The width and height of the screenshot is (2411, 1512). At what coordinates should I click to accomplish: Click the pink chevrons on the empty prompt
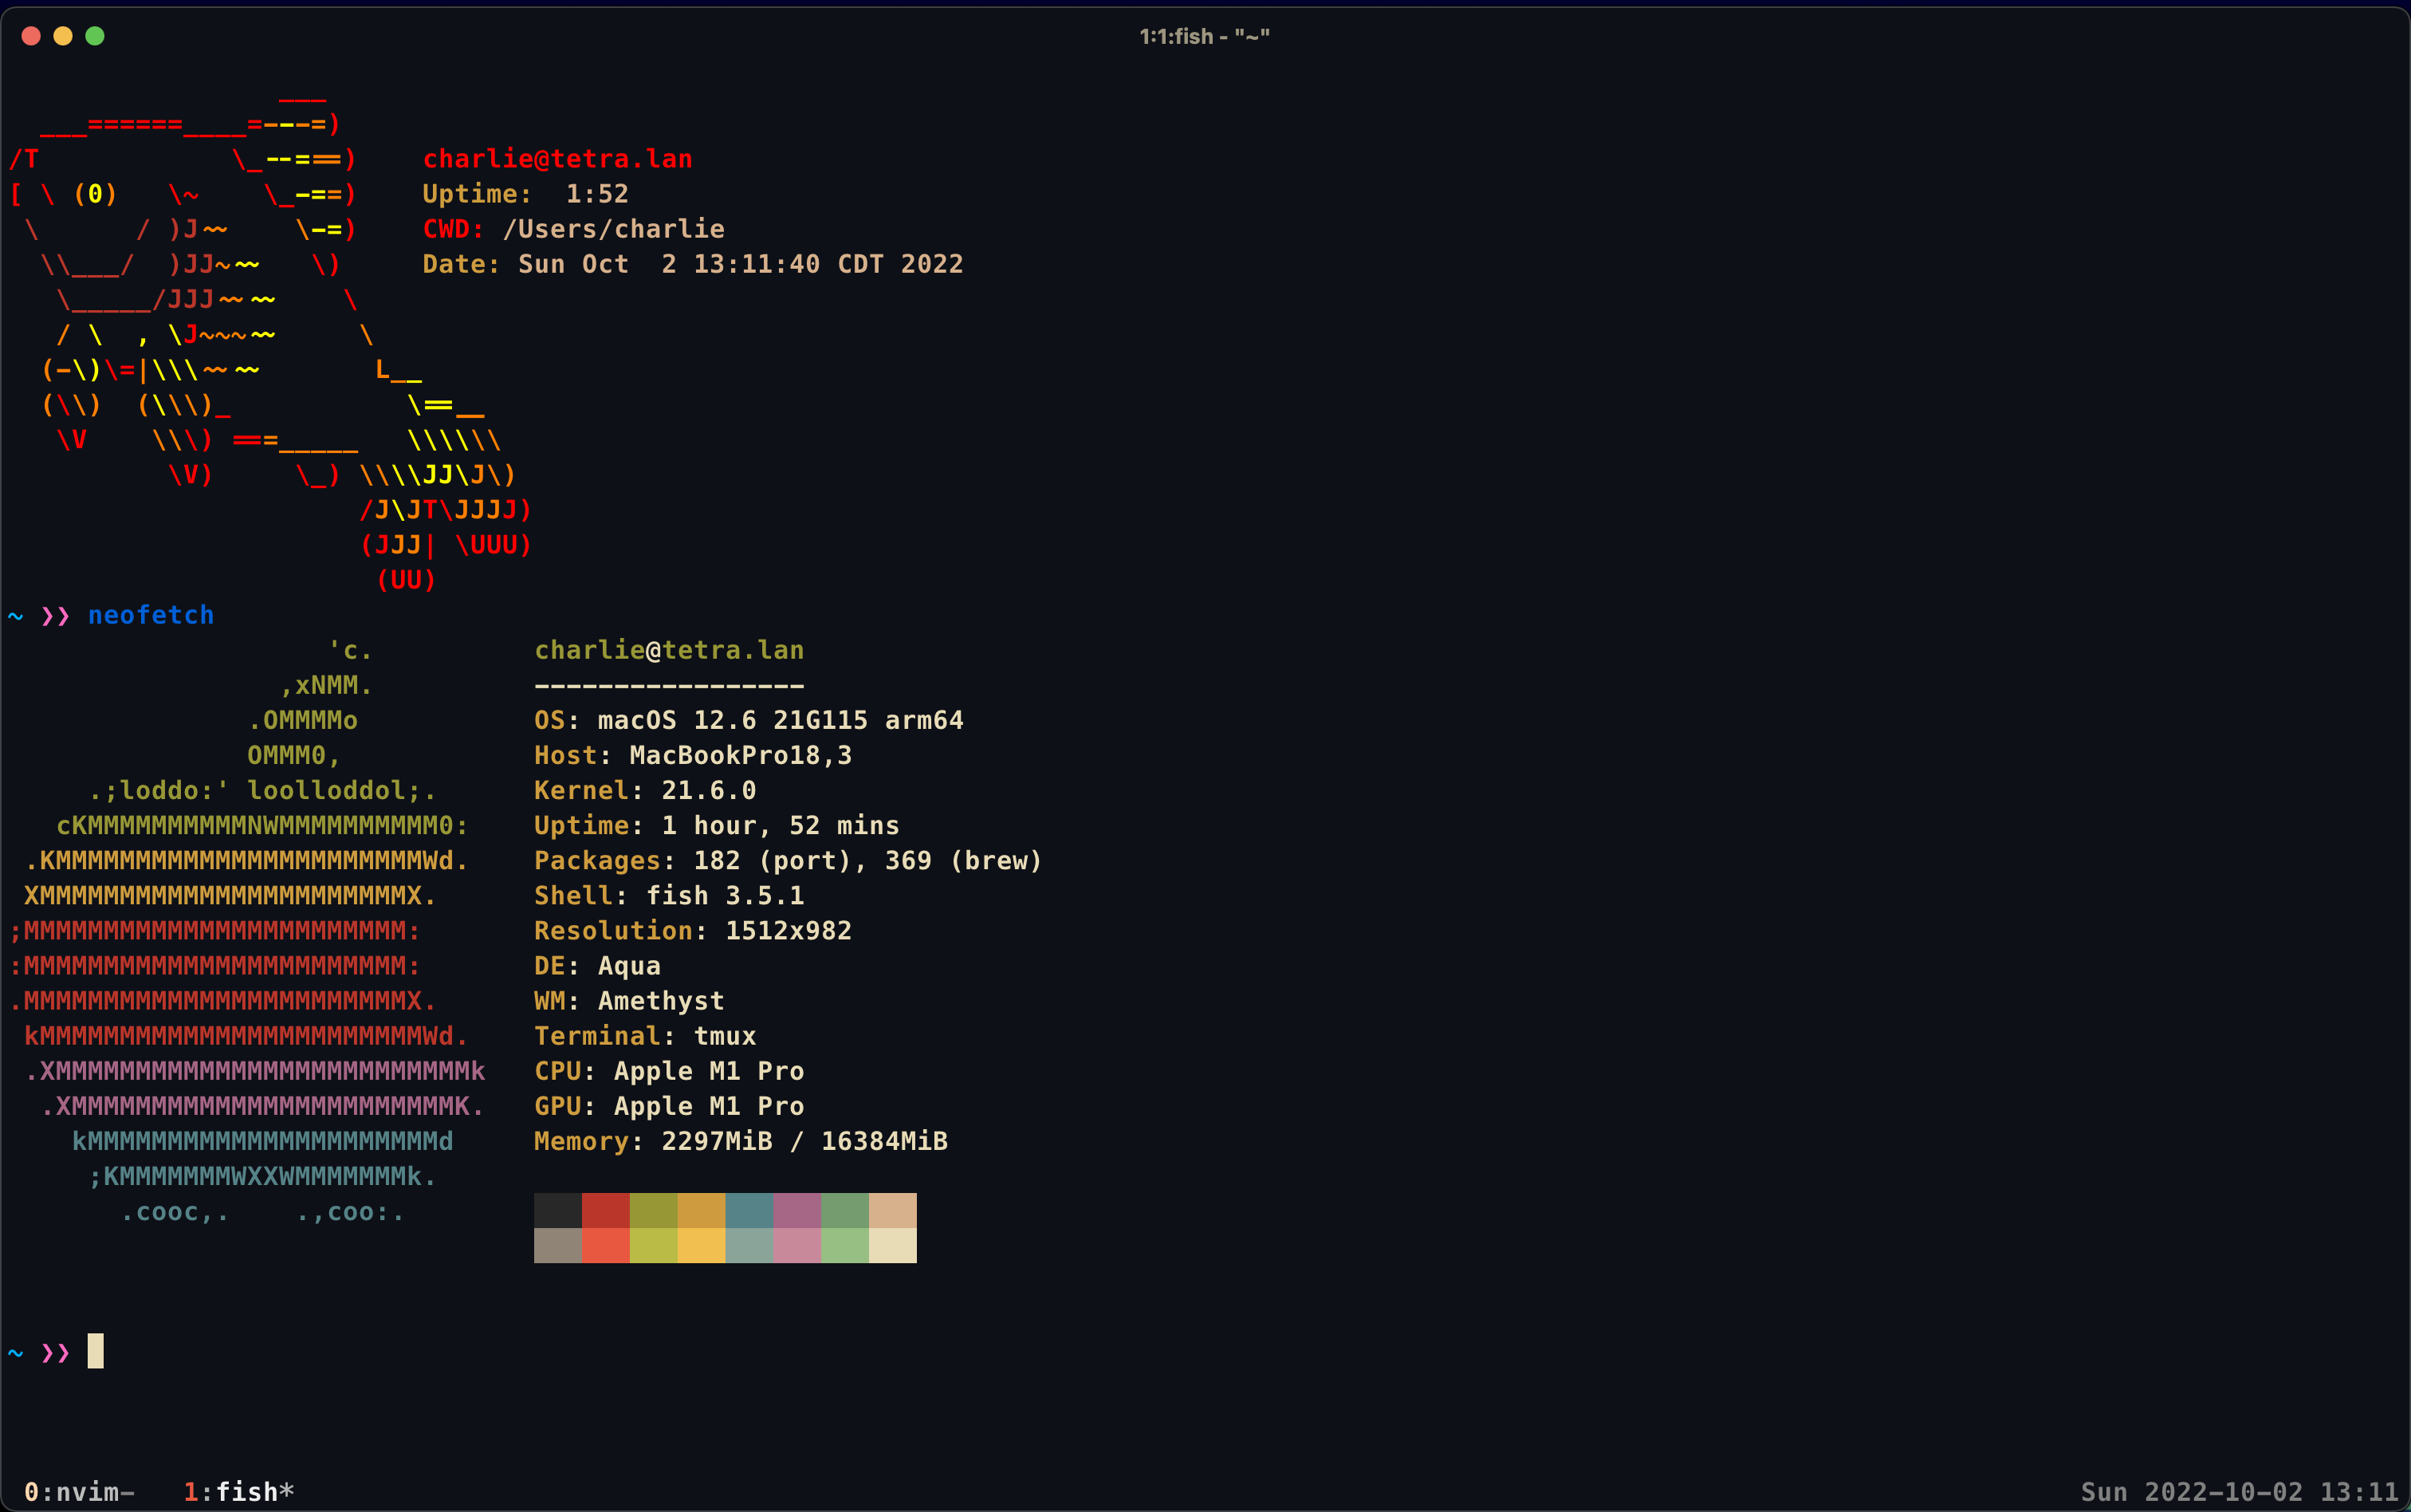coord(55,1353)
